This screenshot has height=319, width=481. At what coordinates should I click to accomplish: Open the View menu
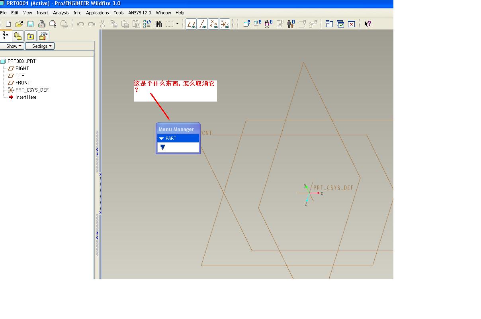pos(27,13)
